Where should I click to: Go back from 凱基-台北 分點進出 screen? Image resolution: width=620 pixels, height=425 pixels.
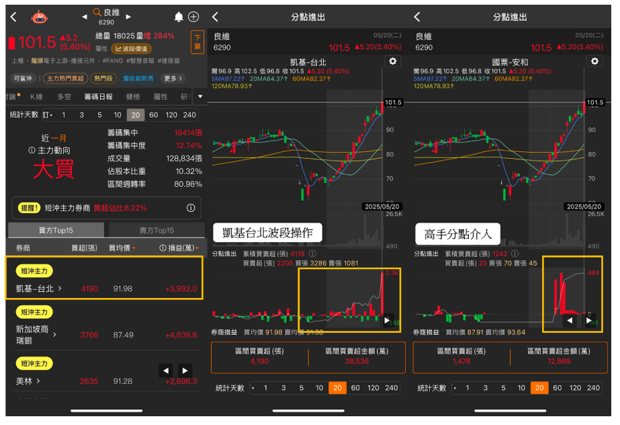point(216,17)
